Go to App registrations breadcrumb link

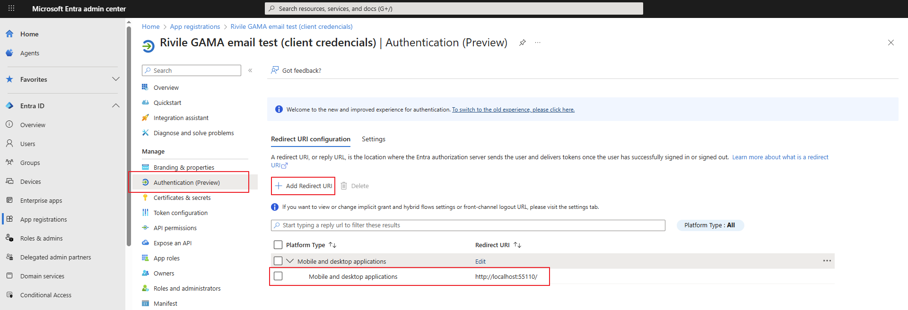click(195, 26)
